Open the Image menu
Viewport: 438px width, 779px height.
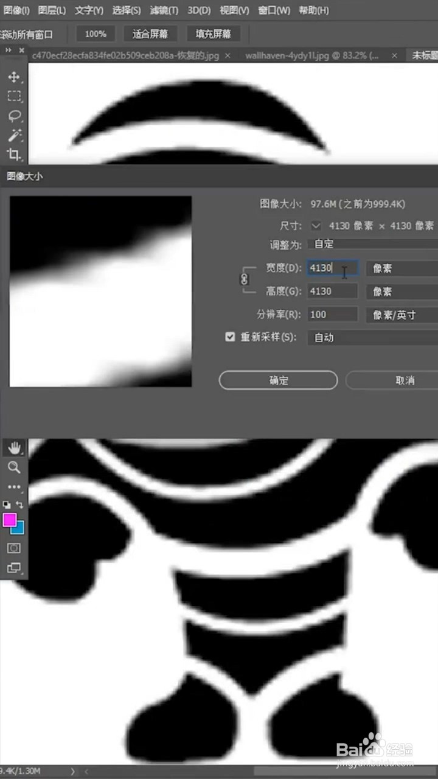16,10
